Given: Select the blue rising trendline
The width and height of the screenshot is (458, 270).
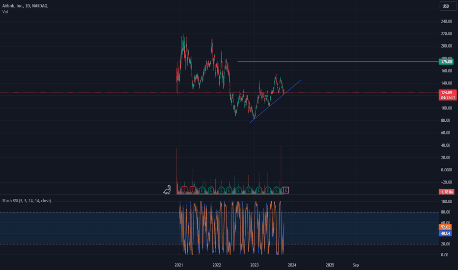Looking at the screenshot, I should (x=276, y=101).
